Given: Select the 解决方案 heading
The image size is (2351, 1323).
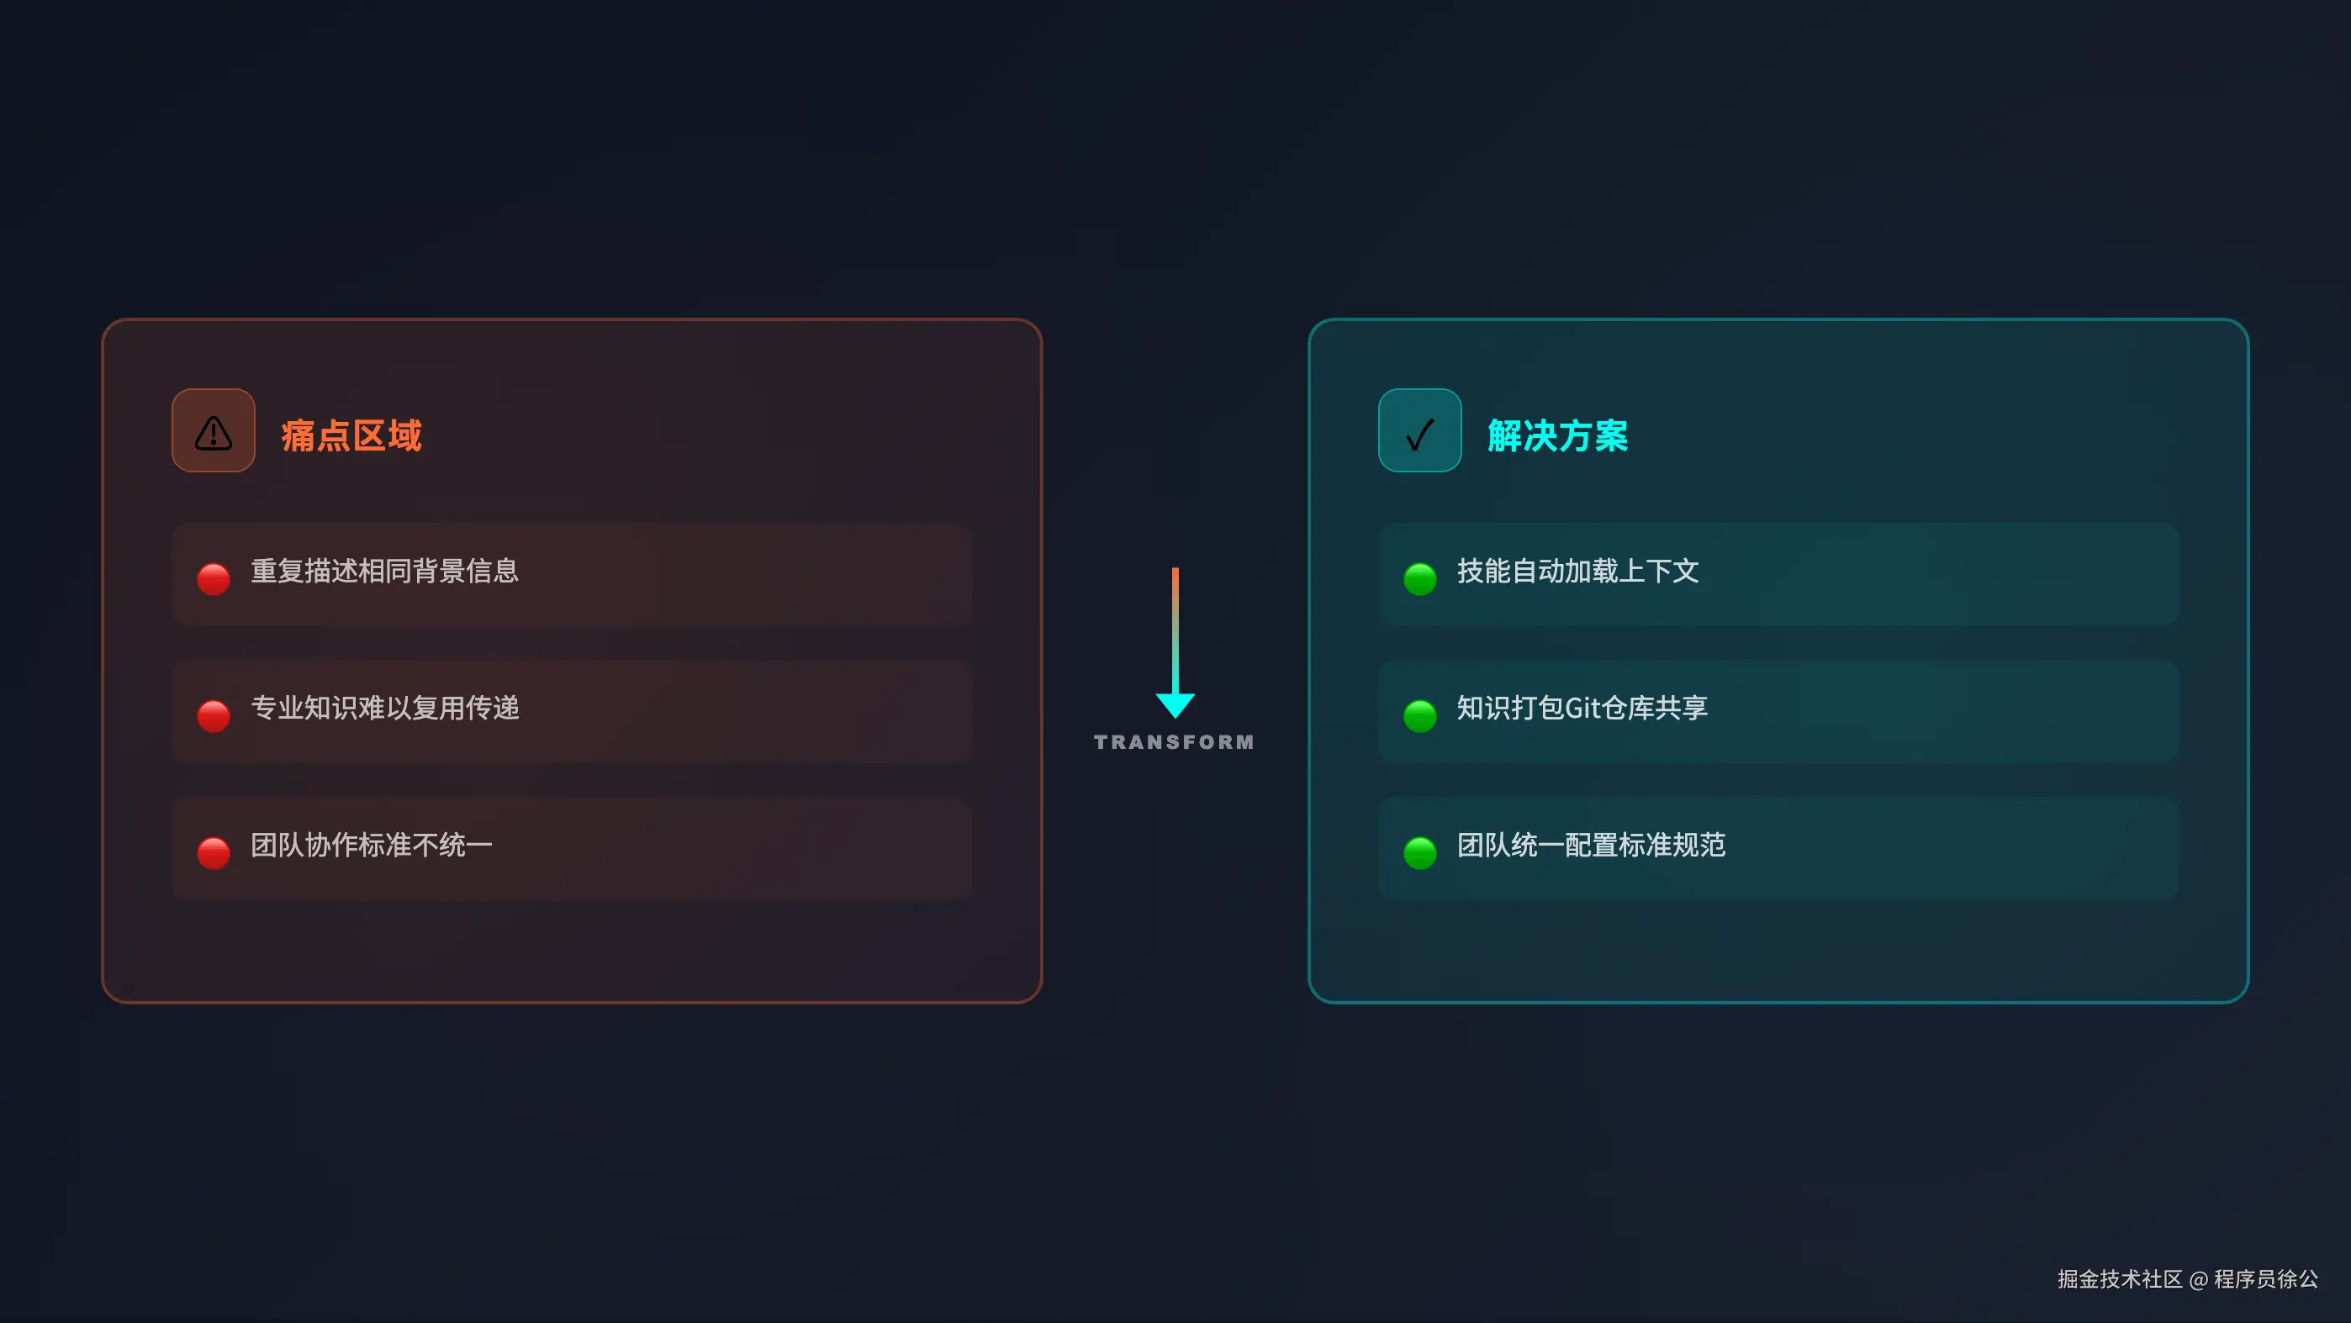Looking at the screenshot, I should [1558, 435].
